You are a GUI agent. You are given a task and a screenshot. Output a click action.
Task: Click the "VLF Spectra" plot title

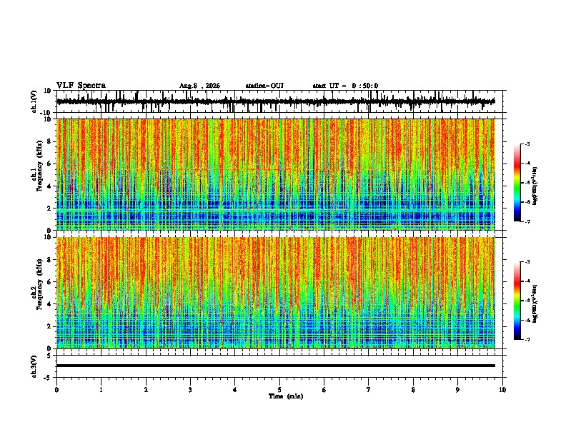coord(81,86)
